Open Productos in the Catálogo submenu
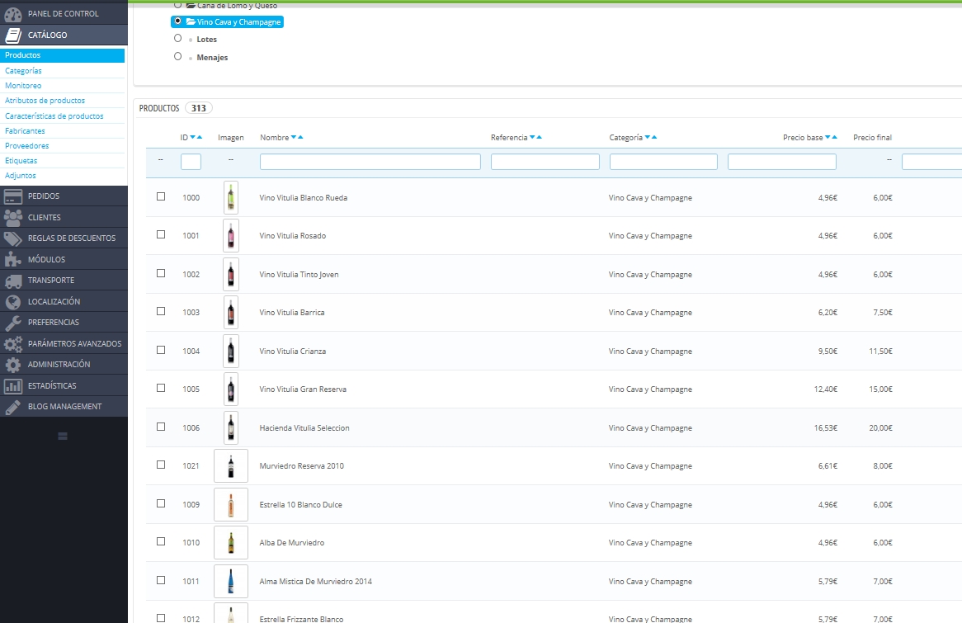The image size is (962, 623). [62, 55]
